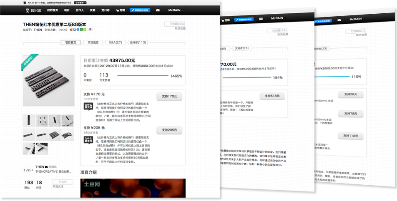Switch to the Q&A(27) tab

pyautogui.click(x=115, y=42)
